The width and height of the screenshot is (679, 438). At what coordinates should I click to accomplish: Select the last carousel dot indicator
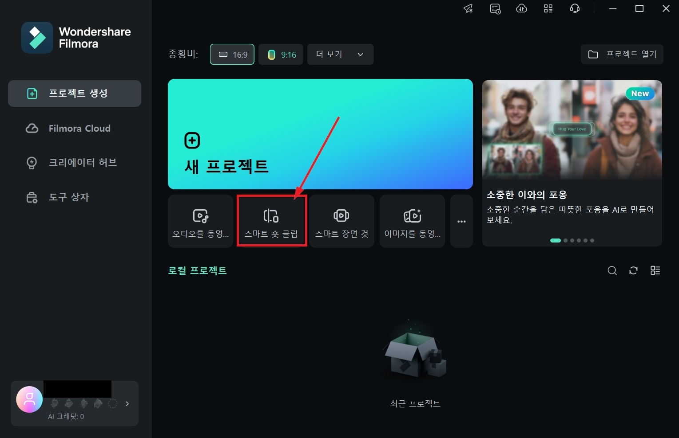click(592, 241)
